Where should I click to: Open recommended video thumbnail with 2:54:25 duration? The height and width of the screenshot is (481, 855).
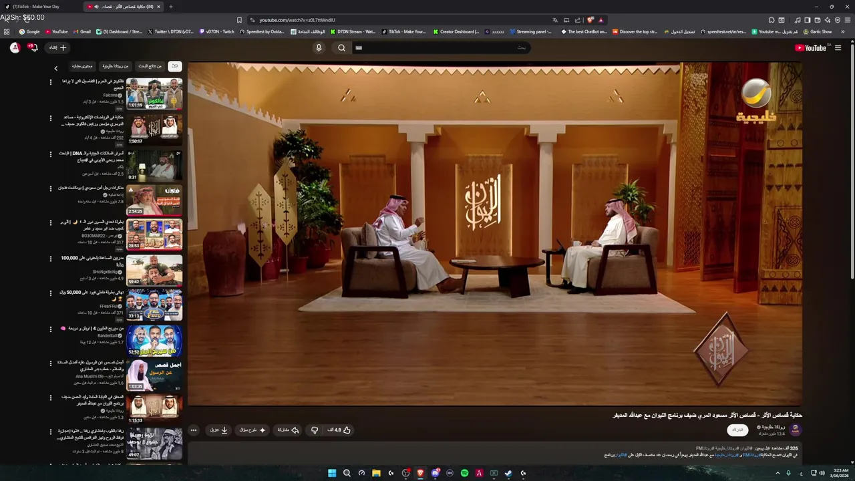click(x=154, y=200)
